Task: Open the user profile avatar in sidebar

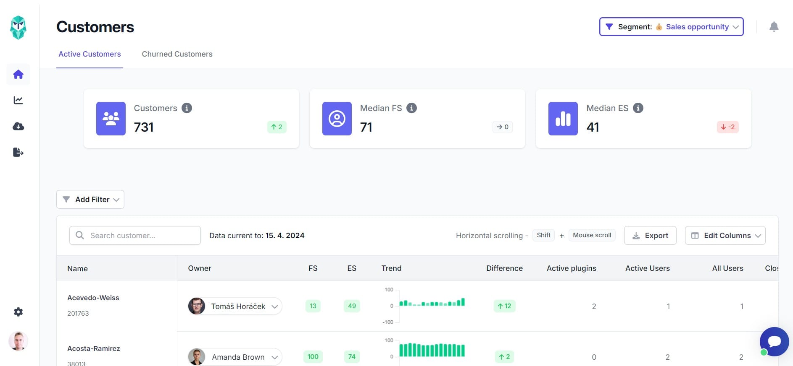Action: coord(18,341)
